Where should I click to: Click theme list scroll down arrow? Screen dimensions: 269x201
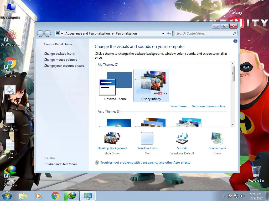pyautogui.click(x=233, y=124)
